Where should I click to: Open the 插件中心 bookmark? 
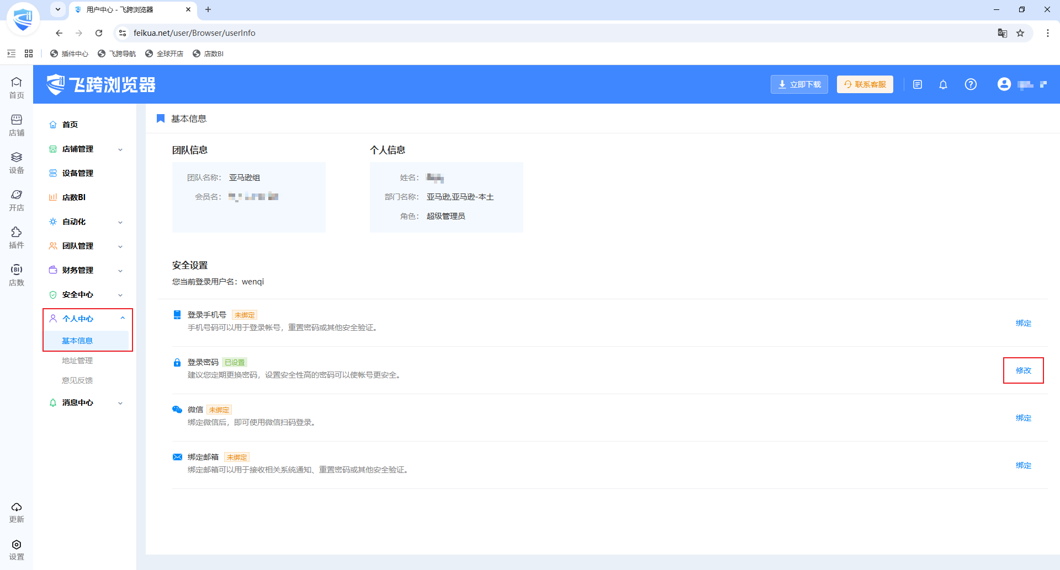pyautogui.click(x=69, y=53)
